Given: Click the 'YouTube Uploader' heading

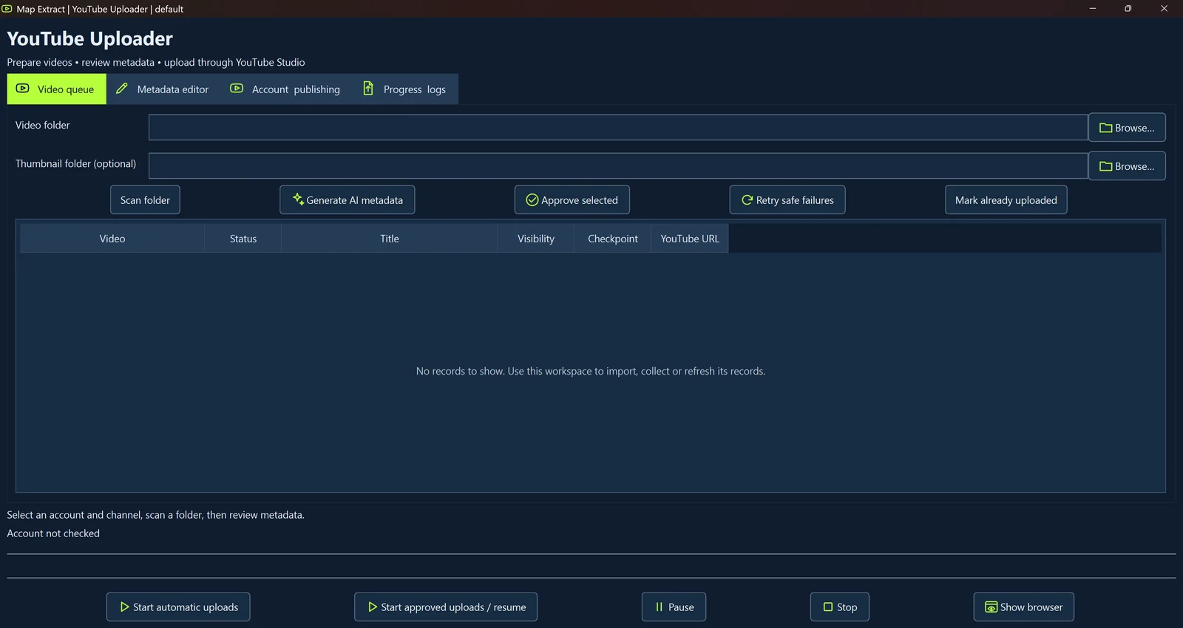Looking at the screenshot, I should [90, 38].
